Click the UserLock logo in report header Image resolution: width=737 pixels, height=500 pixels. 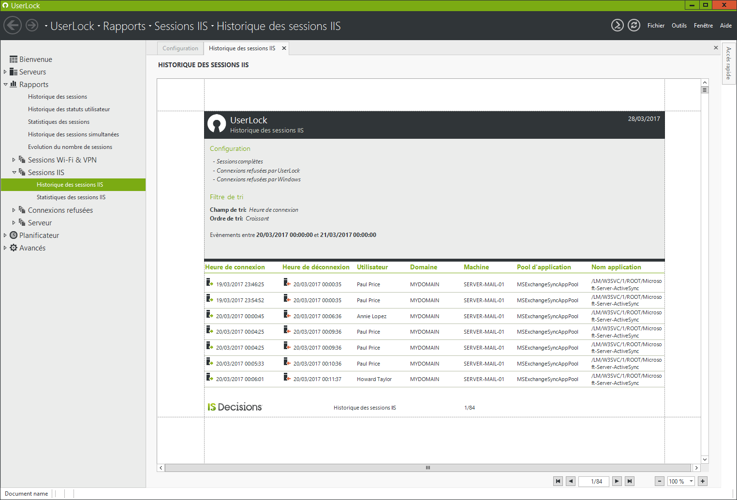pos(217,124)
